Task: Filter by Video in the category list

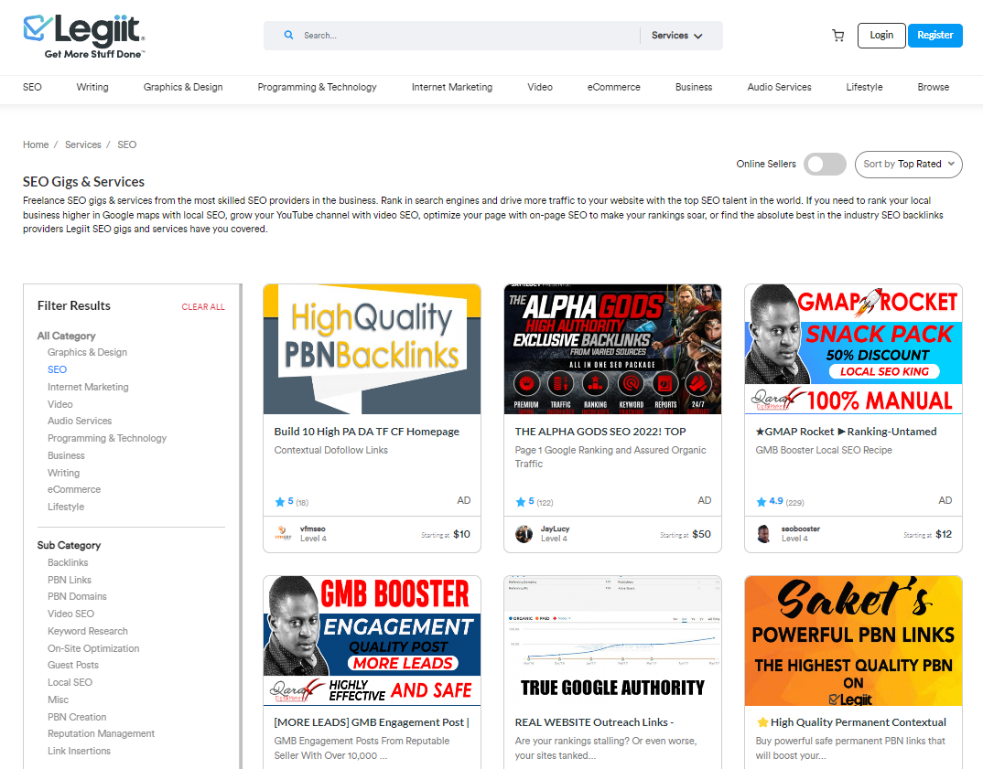Action: point(60,404)
